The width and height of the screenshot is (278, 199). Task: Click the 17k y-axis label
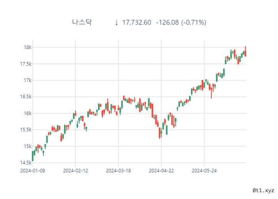click(28, 80)
